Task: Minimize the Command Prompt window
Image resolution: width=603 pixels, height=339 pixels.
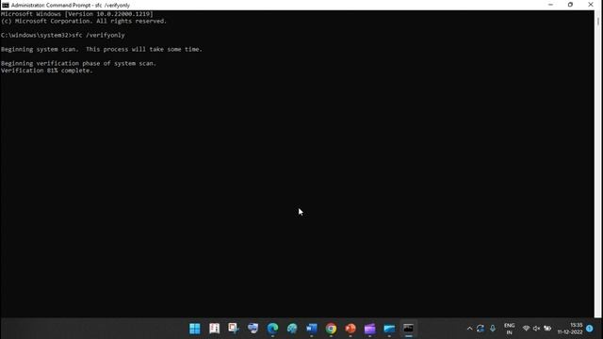Action: pyautogui.click(x=550, y=5)
